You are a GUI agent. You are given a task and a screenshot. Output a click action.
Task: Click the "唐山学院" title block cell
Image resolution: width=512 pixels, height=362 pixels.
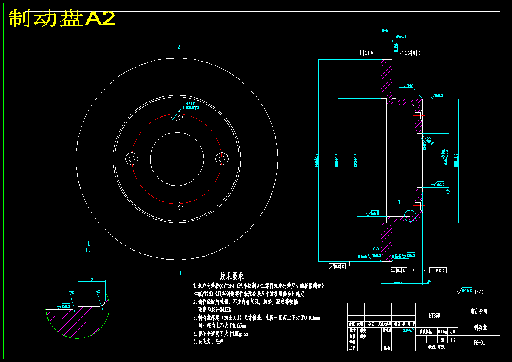click(479, 311)
